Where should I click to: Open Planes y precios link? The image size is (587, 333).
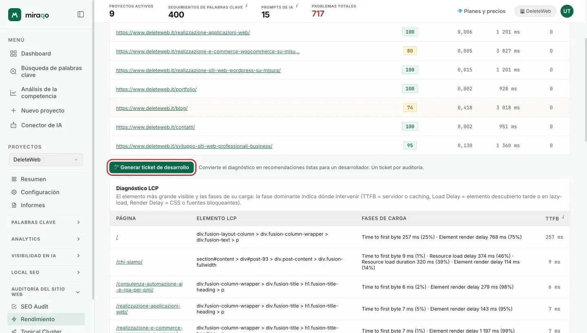481,11
